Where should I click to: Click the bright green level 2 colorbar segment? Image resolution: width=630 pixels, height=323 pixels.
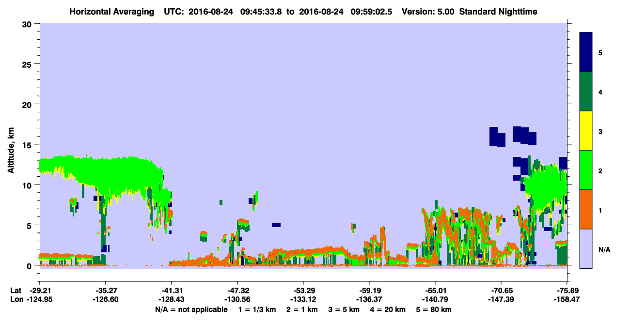point(586,170)
